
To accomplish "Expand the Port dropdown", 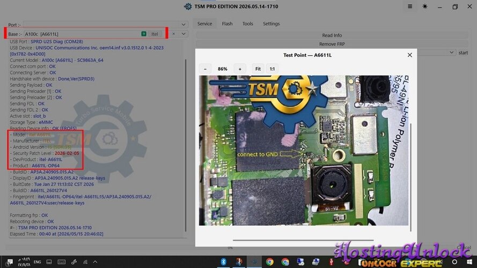I will (184, 24).
